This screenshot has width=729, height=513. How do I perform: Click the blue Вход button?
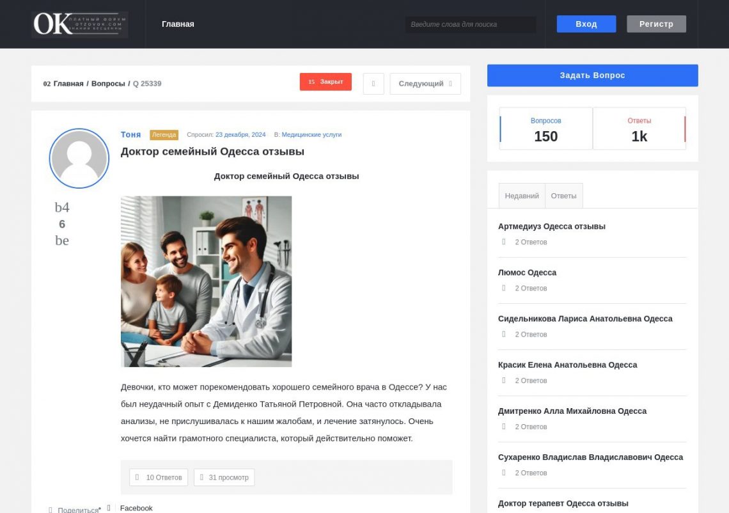[586, 24]
